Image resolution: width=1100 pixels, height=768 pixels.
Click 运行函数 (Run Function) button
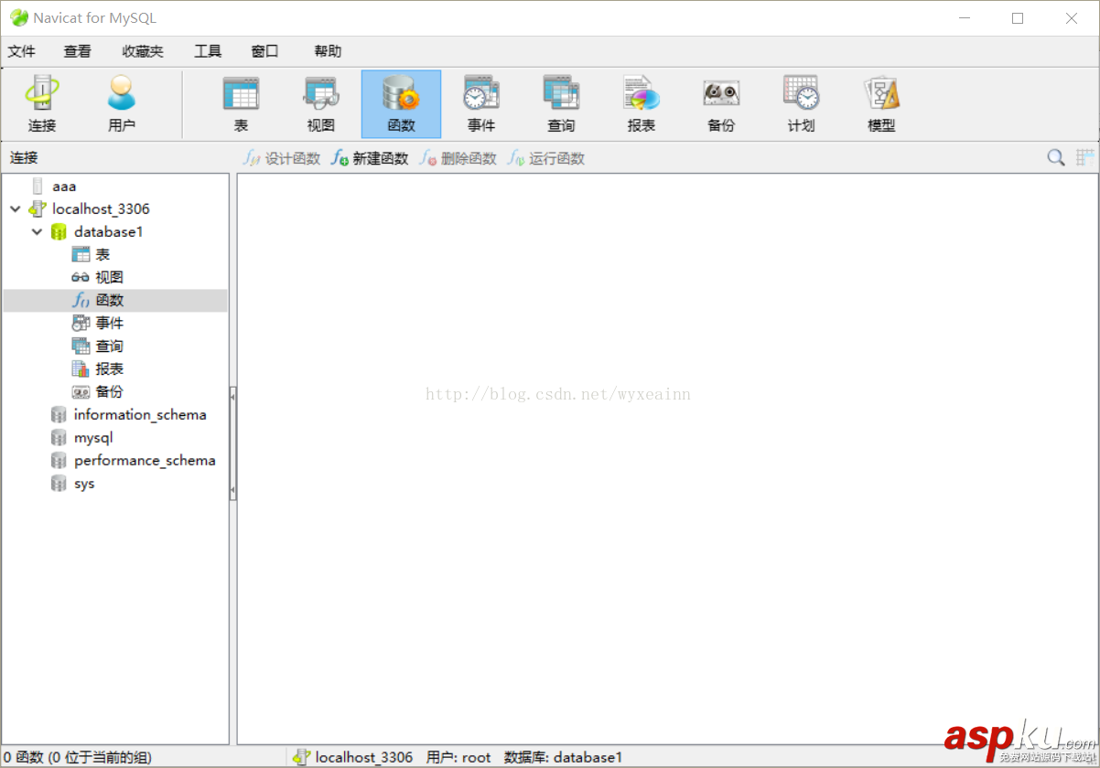click(x=546, y=158)
